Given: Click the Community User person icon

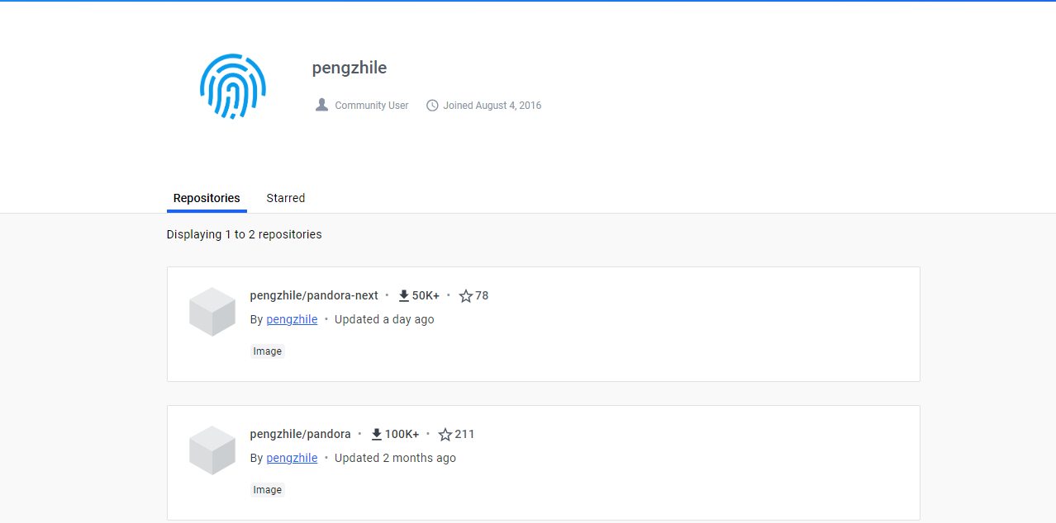Looking at the screenshot, I should coord(321,104).
